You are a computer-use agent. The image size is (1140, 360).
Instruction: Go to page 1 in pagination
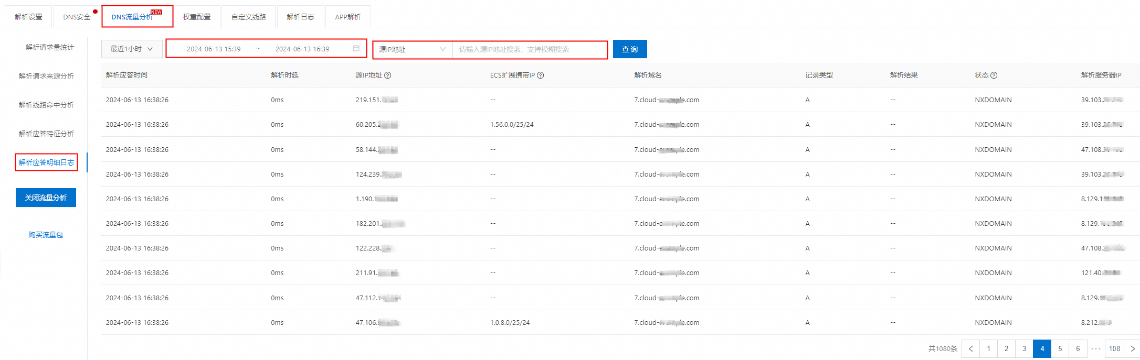pyautogui.click(x=988, y=348)
